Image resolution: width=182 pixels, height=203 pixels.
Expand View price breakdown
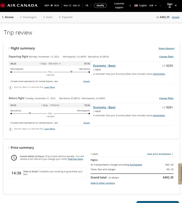[160, 154]
